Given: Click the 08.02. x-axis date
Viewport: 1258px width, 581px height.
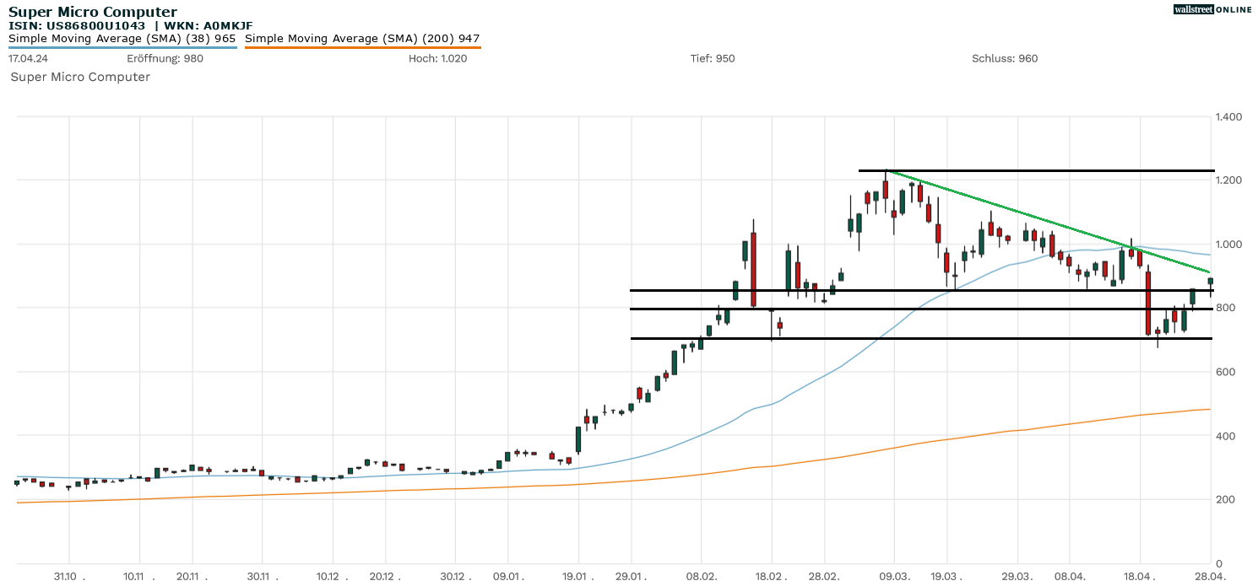Looking at the screenshot, I should pyautogui.click(x=702, y=576).
